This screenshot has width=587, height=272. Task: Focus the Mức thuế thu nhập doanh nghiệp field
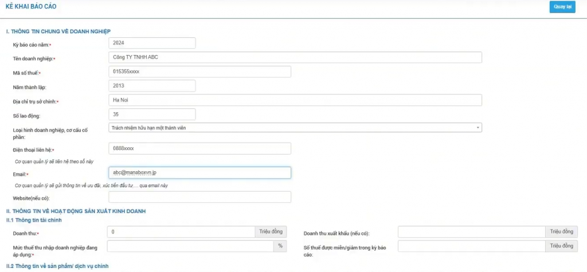click(x=190, y=246)
